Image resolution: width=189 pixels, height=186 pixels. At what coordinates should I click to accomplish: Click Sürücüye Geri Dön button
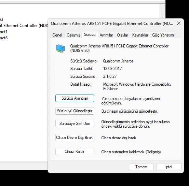point(75,124)
